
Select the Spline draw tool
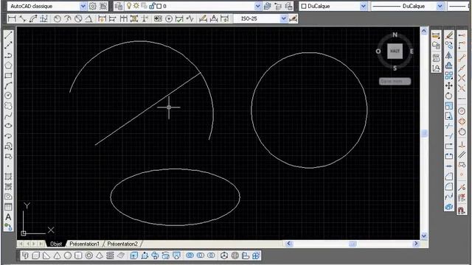coord(8,116)
